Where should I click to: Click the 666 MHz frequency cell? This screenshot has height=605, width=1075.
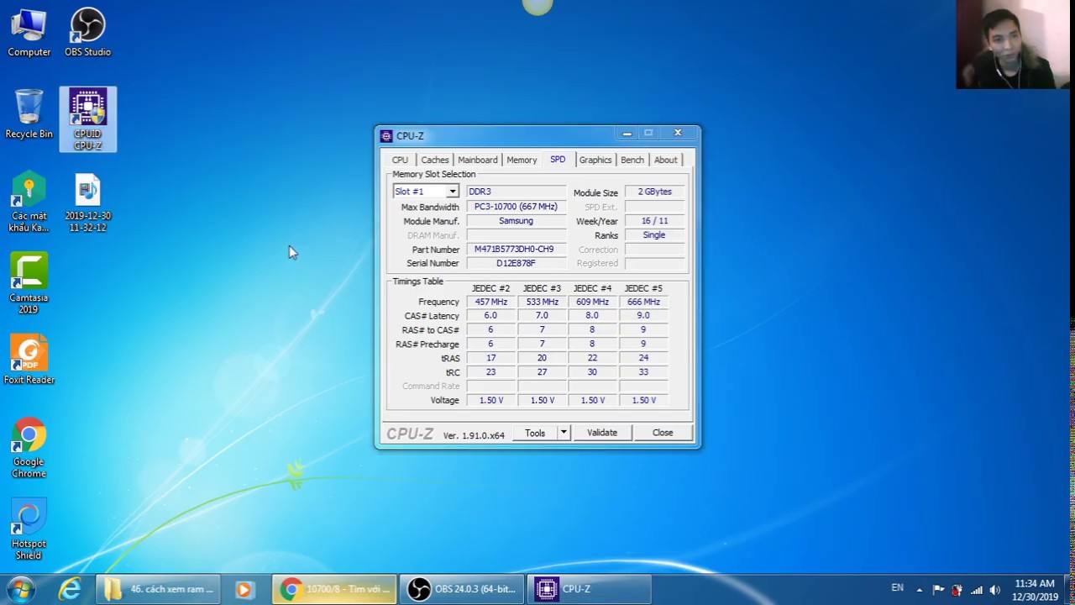click(643, 302)
